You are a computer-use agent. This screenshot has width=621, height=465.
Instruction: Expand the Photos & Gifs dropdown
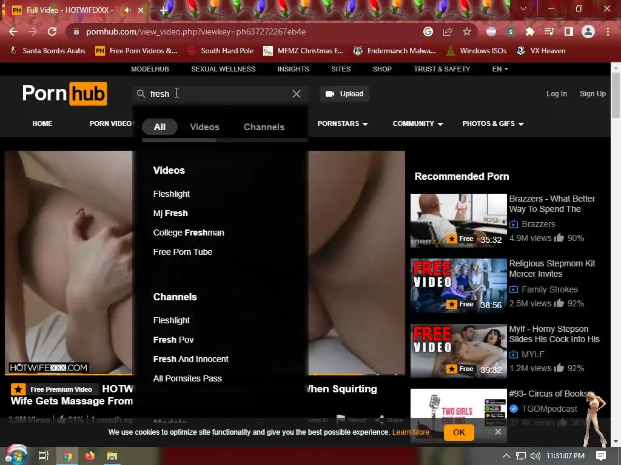coord(493,124)
